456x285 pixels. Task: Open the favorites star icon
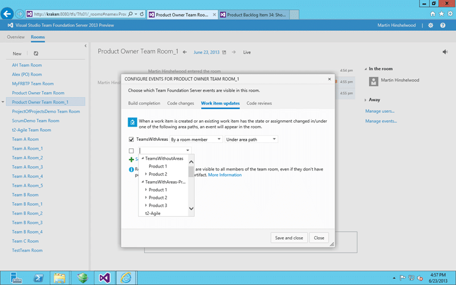tap(441, 14)
